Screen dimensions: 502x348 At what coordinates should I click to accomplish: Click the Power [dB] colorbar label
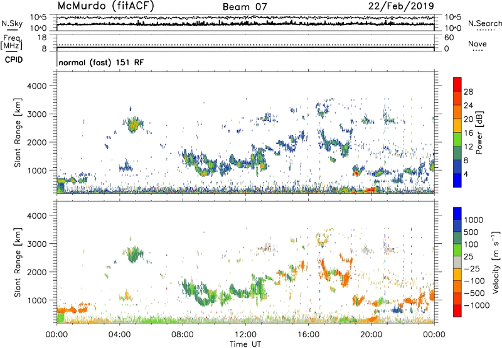[479, 133]
